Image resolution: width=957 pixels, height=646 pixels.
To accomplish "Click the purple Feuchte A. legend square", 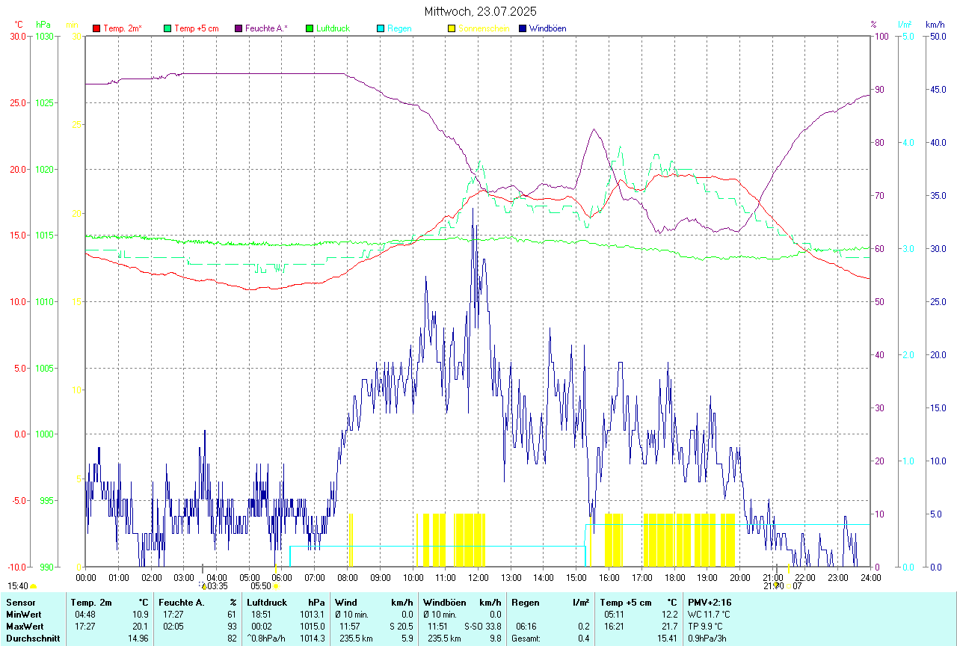I will point(239,28).
